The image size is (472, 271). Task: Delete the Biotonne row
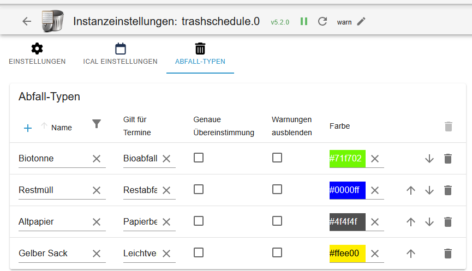448,159
